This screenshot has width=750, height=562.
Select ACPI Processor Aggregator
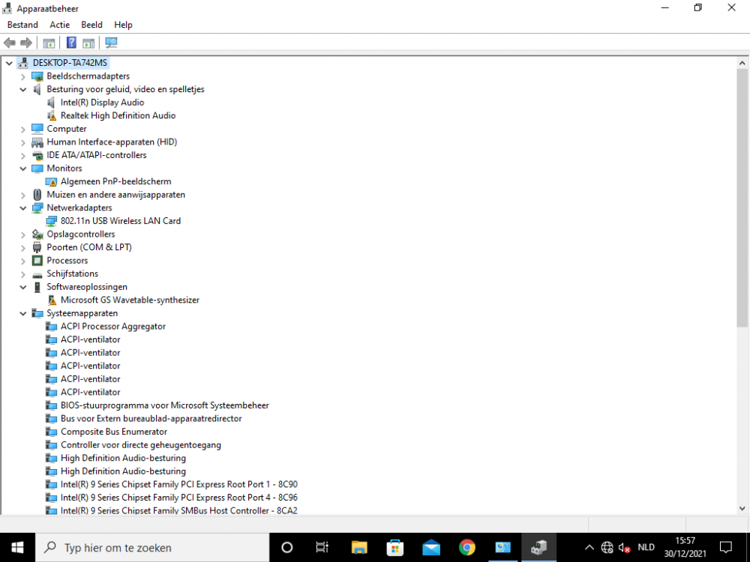113,327
